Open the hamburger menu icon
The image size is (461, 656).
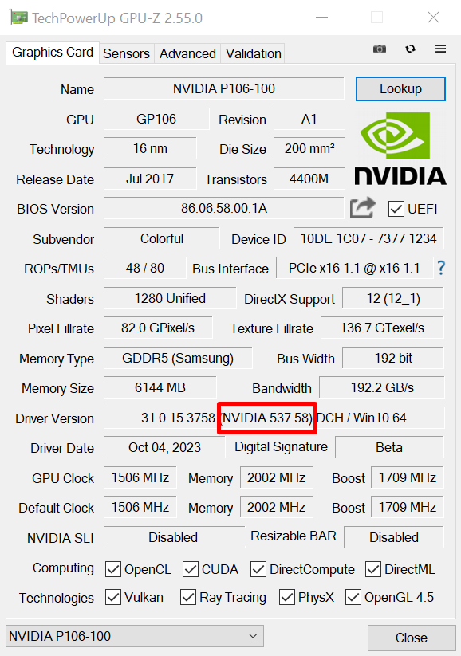pos(440,49)
